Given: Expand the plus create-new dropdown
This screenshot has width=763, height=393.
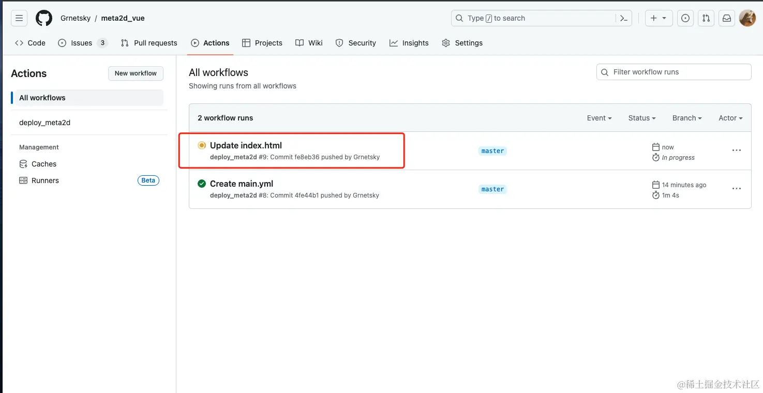Looking at the screenshot, I should pos(659,18).
